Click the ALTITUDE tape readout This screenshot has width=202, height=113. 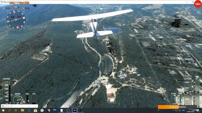188,91
